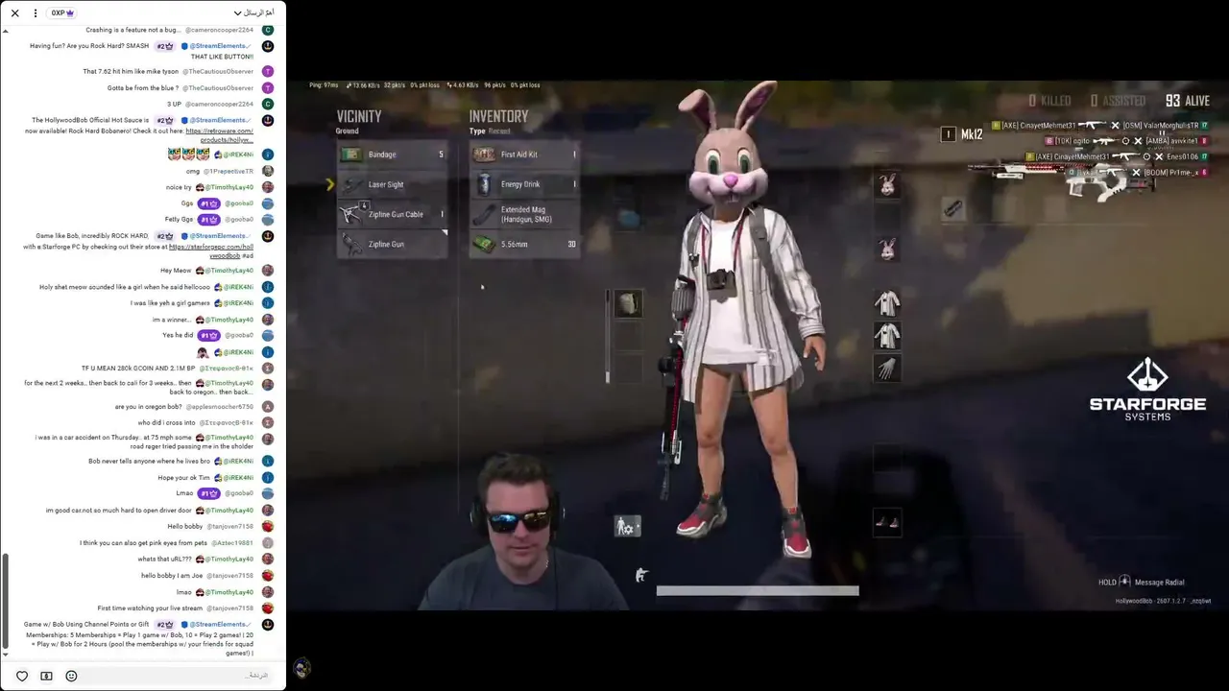1229x691 pixels.
Task: Open the Super Chat dollar icon
Action: [46, 676]
